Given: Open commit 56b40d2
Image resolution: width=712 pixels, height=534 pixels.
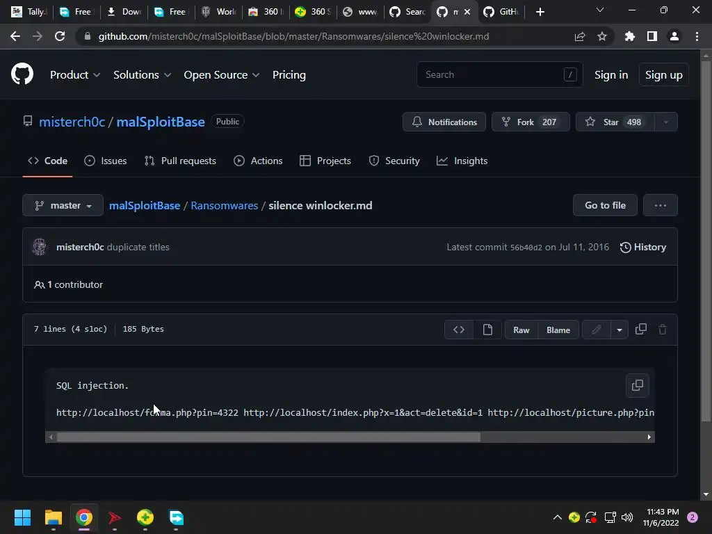Looking at the screenshot, I should click(526, 248).
